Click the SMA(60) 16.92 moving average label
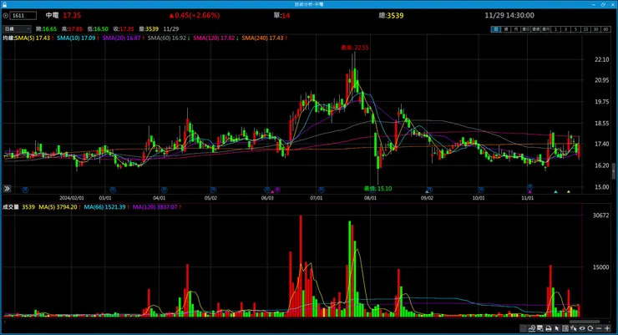This screenshot has width=618, height=335. pos(167,38)
